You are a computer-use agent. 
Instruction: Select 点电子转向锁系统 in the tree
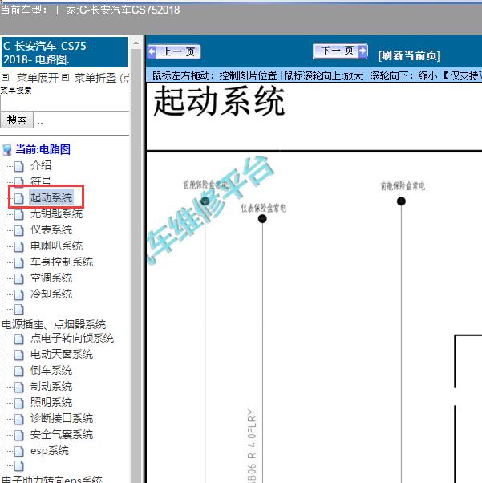72,338
